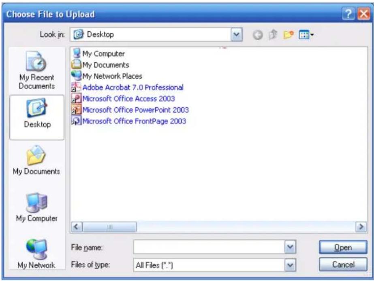Open My Documents in the places bar
This screenshot has height=281, width=374.
(36, 160)
